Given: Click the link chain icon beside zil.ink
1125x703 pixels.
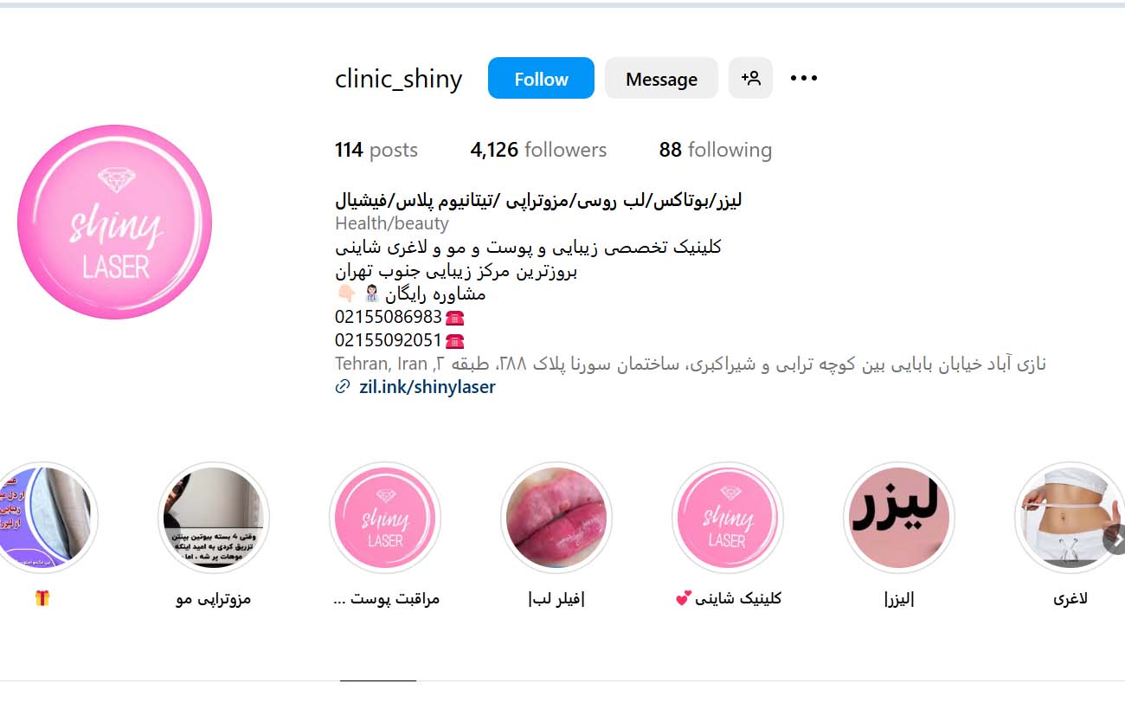Looking at the screenshot, I should pyautogui.click(x=343, y=387).
